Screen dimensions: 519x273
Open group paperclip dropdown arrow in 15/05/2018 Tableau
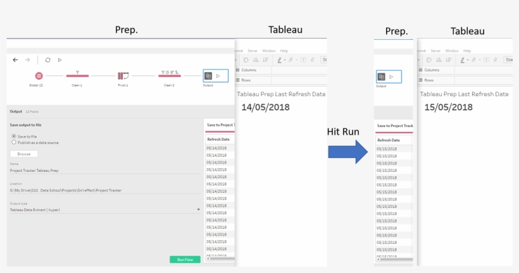point(480,60)
